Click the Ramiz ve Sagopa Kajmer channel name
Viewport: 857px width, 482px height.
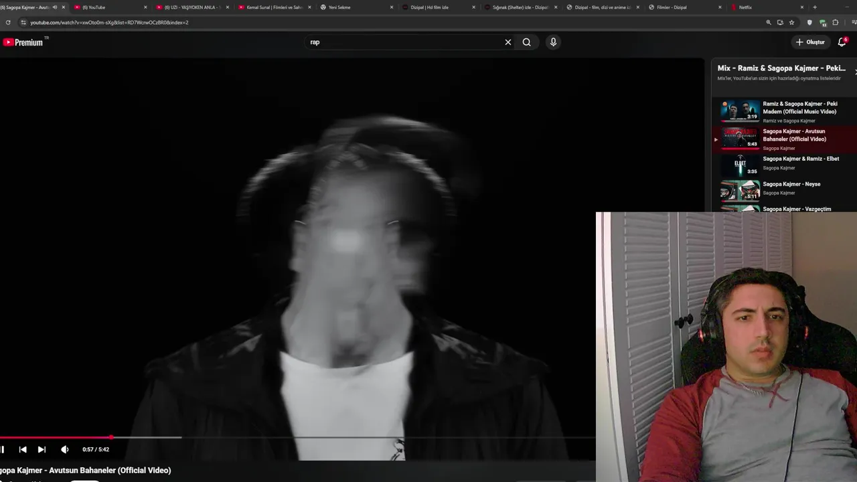[x=789, y=121]
